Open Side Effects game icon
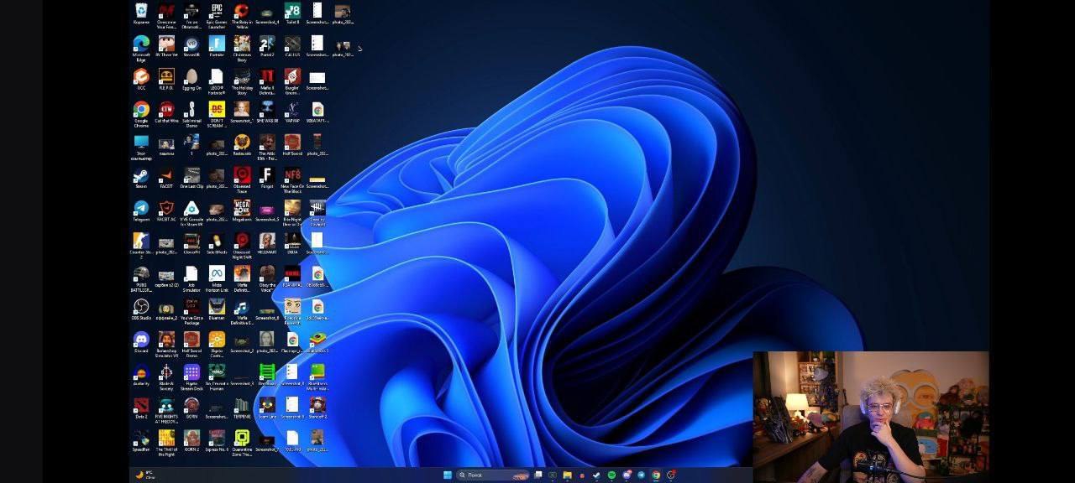The height and width of the screenshot is (483, 1075). [x=217, y=241]
